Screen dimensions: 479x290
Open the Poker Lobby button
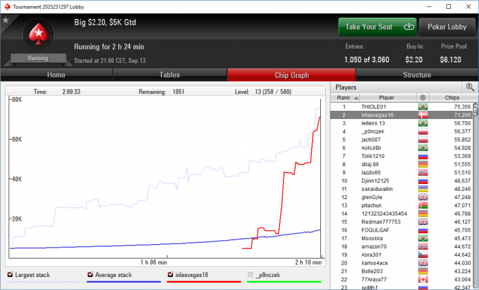point(448,27)
